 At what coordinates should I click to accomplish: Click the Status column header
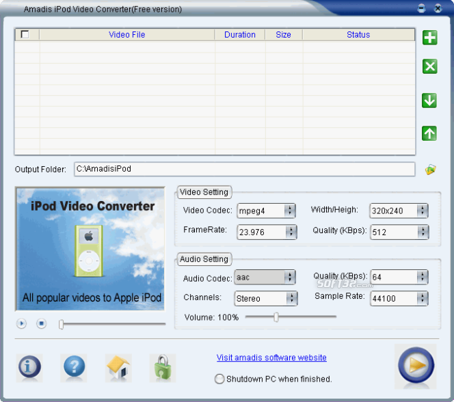click(x=358, y=35)
